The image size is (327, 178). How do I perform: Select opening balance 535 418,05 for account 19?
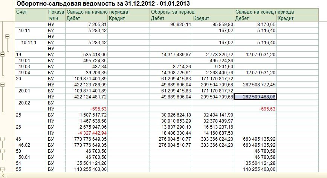pos(95,55)
